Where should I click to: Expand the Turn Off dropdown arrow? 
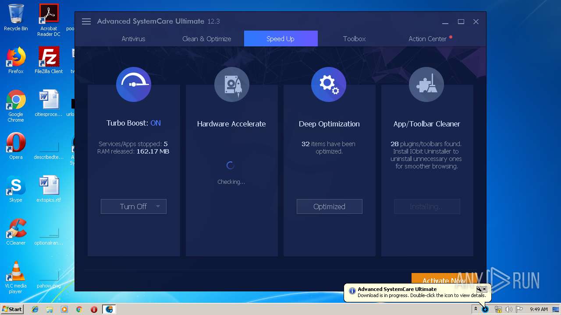click(x=158, y=206)
